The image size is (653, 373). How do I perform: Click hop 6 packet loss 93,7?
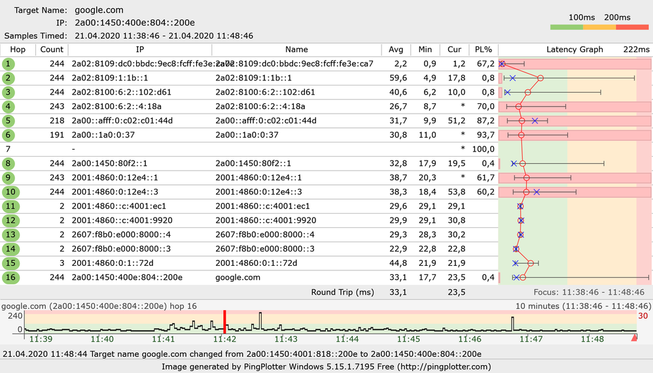[x=485, y=135]
